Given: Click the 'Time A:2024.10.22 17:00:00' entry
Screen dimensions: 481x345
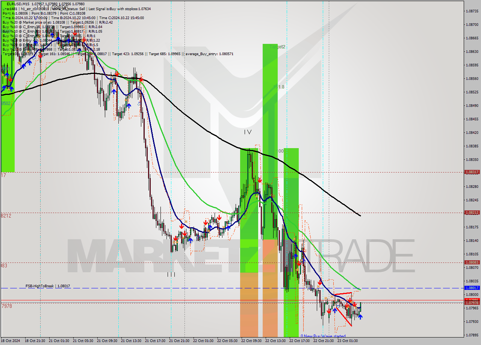Looking at the screenshot, I should [x=25, y=18].
